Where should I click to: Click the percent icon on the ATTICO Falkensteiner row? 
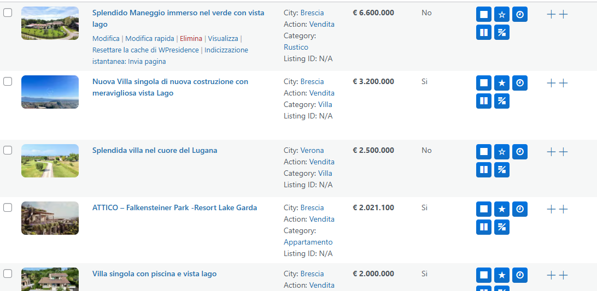(x=502, y=227)
